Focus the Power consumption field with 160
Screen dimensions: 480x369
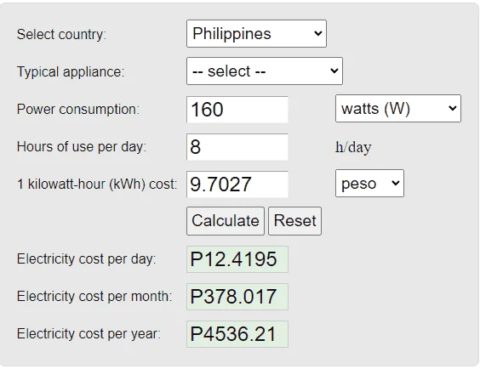coord(237,110)
